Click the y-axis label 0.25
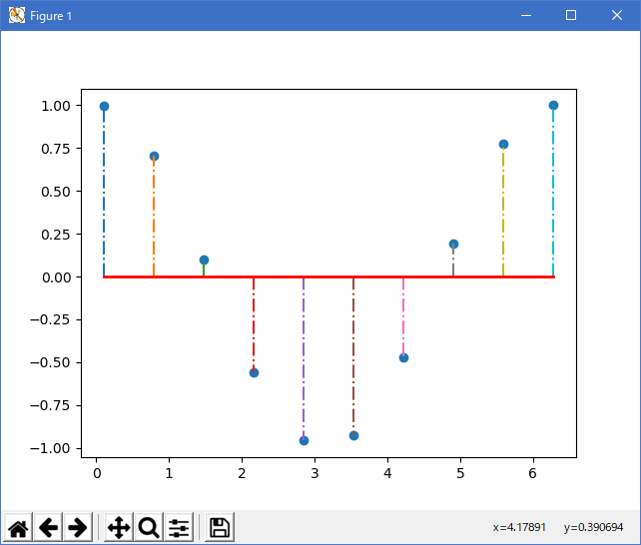The height and width of the screenshot is (545, 641). click(x=56, y=235)
